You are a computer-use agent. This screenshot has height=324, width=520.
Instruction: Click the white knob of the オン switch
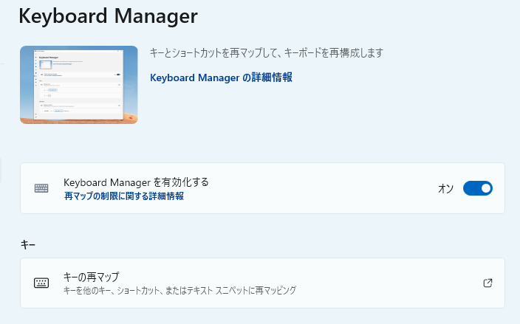(x=485, y=188)
